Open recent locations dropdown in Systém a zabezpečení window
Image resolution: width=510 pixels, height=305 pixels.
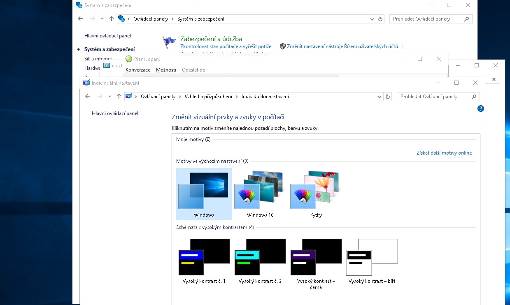(102, 19)
